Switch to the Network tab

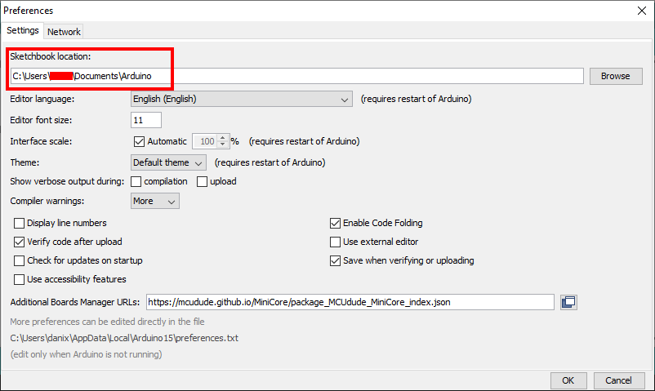point(64,32)
